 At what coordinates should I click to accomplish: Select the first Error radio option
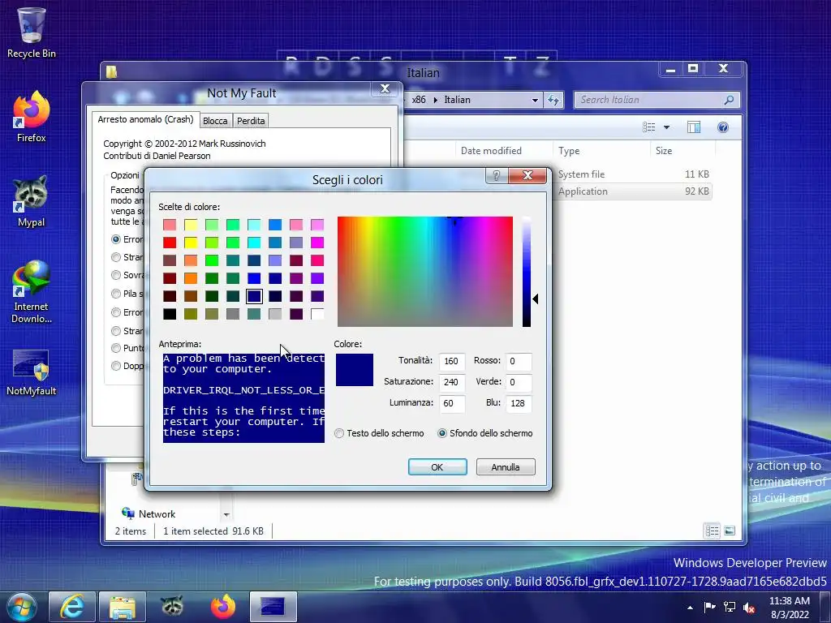[x=116, y=239]
